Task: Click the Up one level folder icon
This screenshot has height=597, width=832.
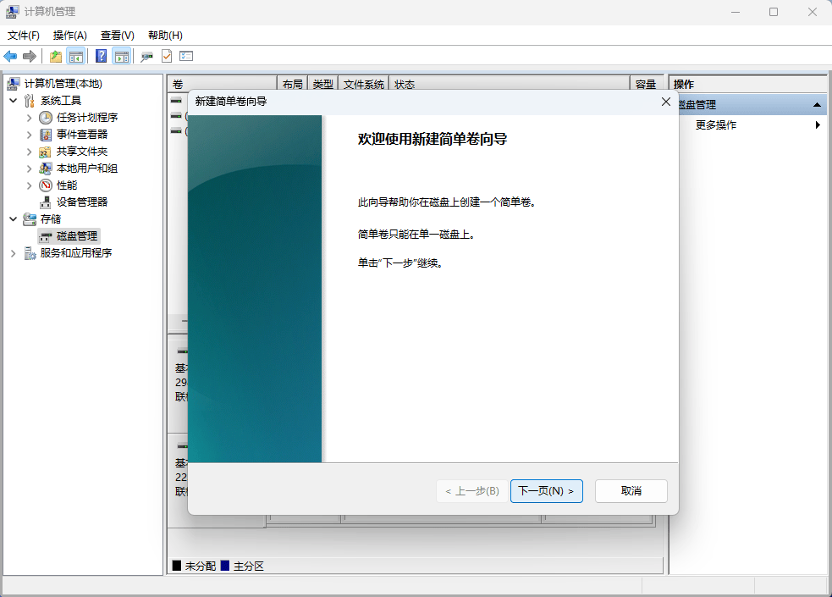Action: pos(56,56)
